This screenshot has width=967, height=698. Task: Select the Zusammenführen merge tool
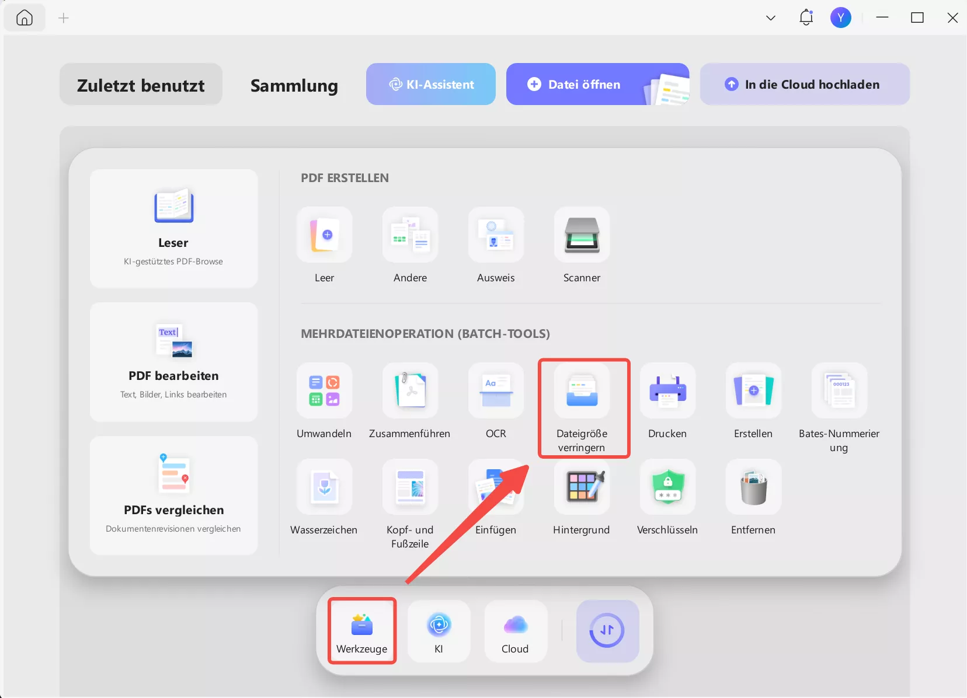[410, 390]
